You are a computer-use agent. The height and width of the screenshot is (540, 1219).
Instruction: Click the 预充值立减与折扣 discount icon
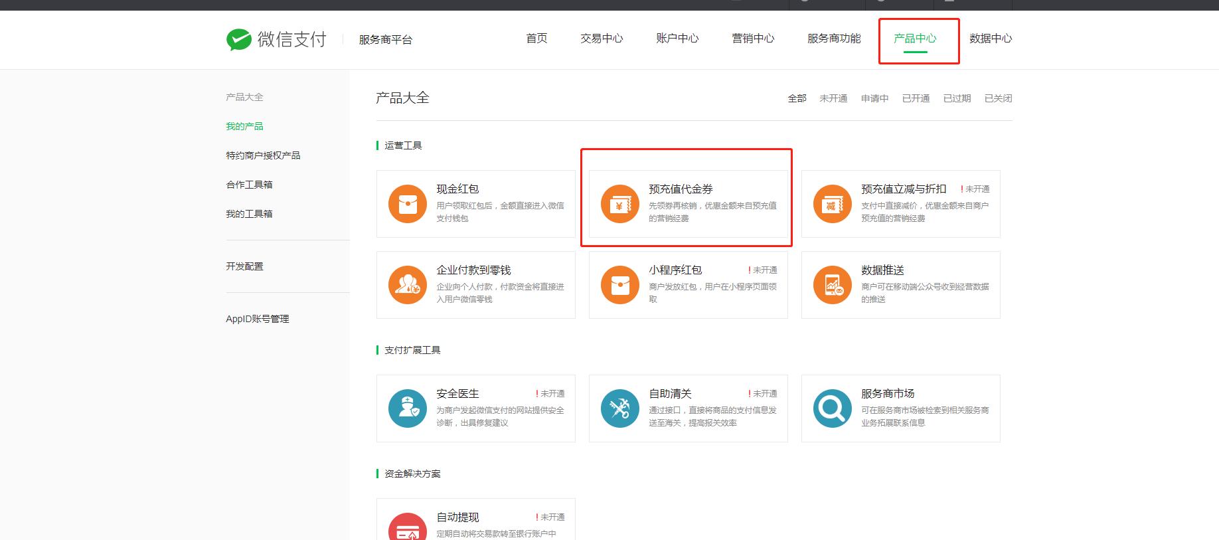click(x=833, y=204)
